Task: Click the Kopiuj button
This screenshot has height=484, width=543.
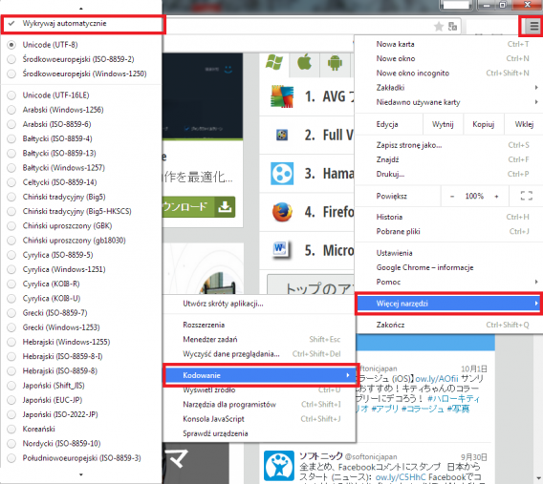Action: point(484,124)
